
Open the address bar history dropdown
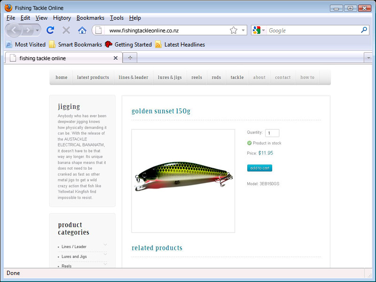click(x=243, y=31)
